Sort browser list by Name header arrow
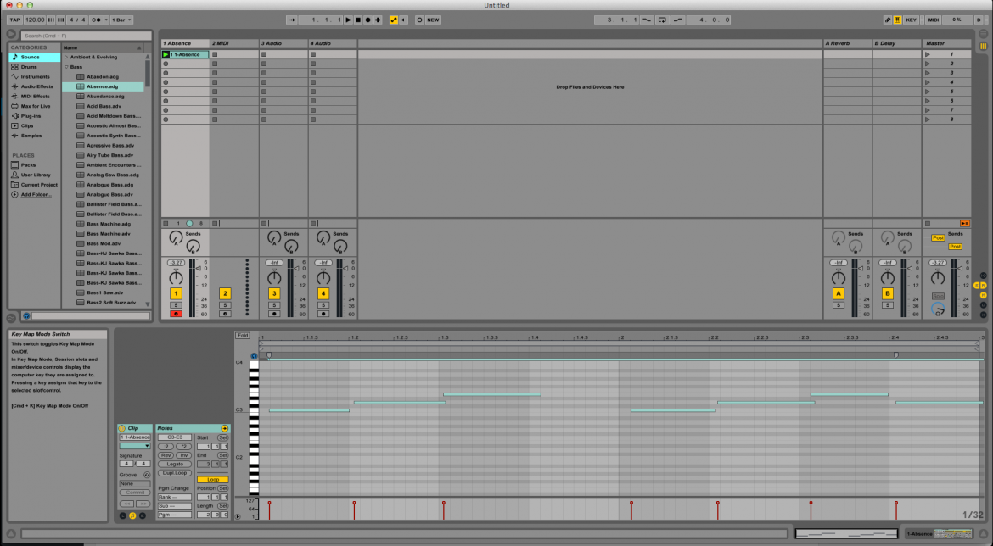 [x=139, y=47]
